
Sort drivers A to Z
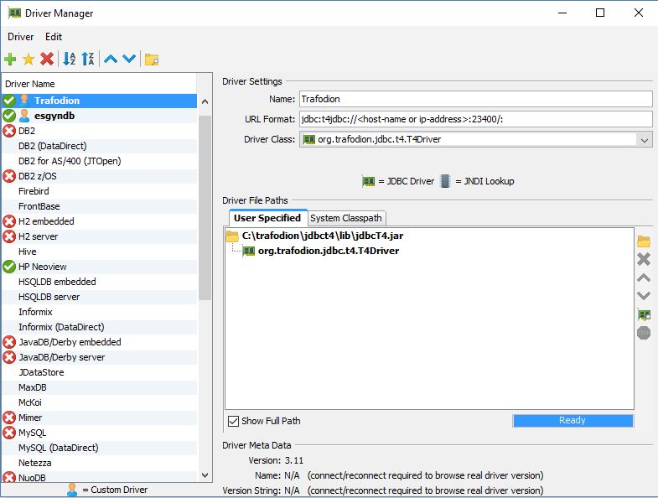tap(70, 59)
